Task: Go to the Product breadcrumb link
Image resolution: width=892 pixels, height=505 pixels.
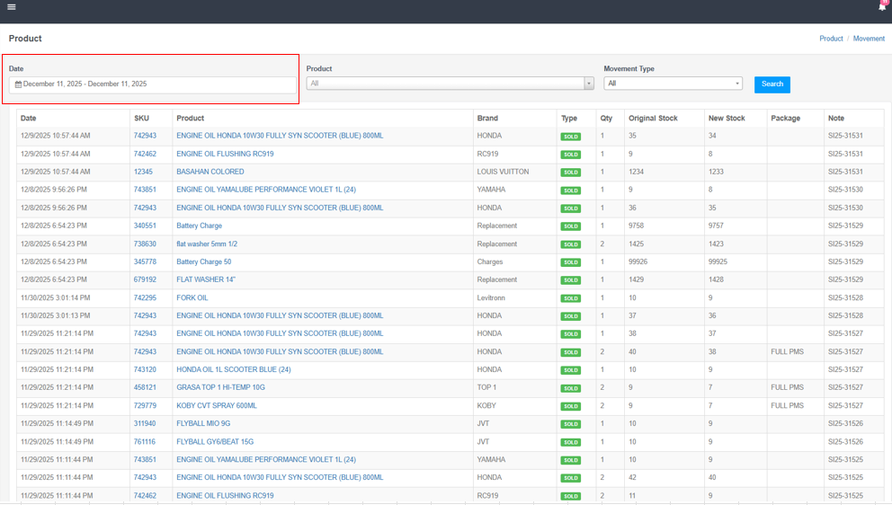Action: click(x=831, y=39)
